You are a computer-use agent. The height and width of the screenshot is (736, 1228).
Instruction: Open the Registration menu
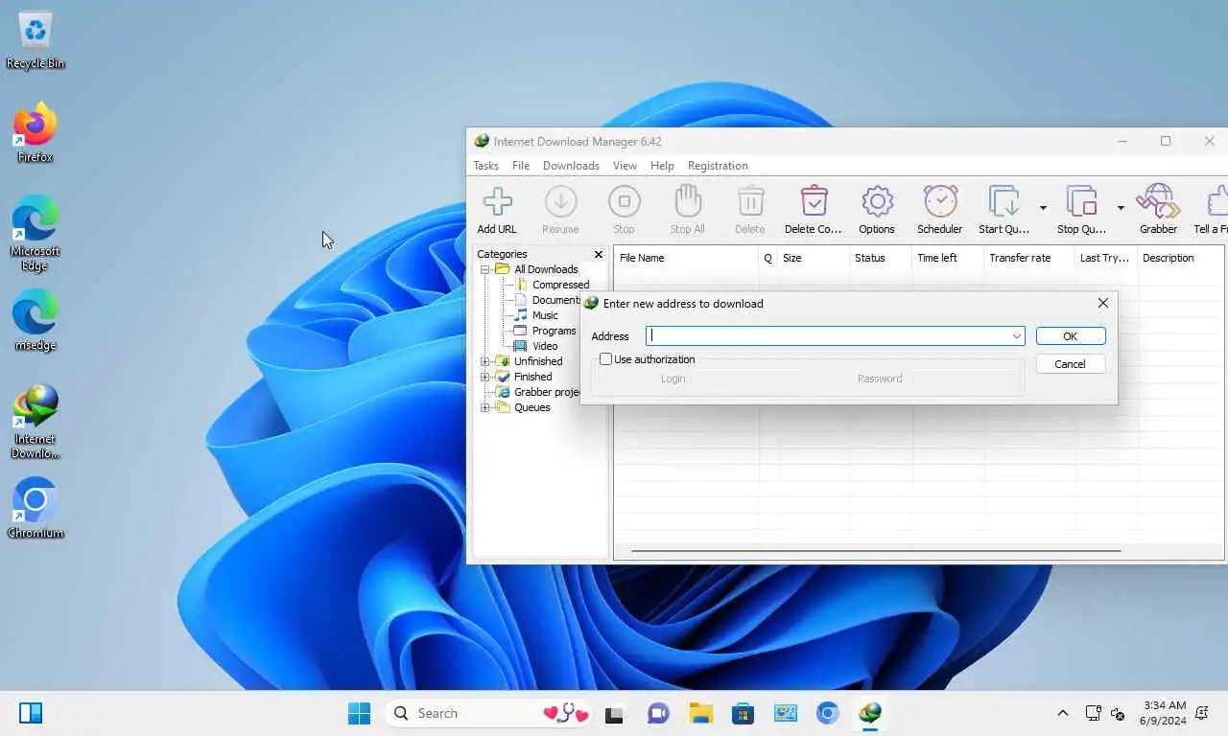pos(718,166)
